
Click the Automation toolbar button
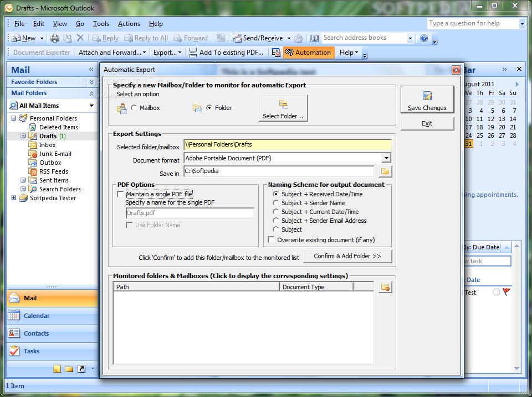(309, 53)
